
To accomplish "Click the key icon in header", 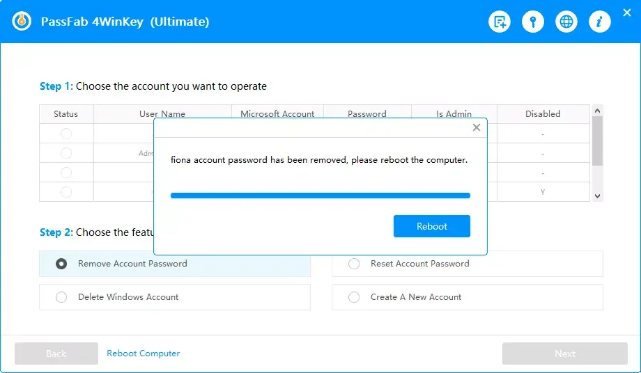I will pyautogui.click(x=533, y=22).
